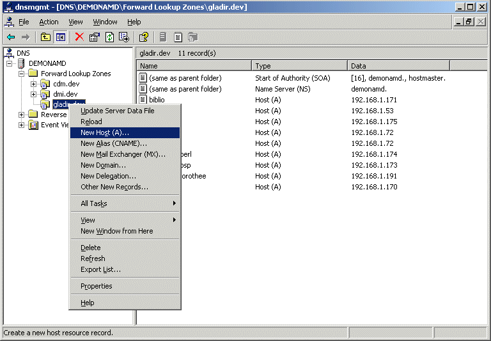Select the DNS root tree node
This screenshot has height=341, width=491.
(22, 53)
